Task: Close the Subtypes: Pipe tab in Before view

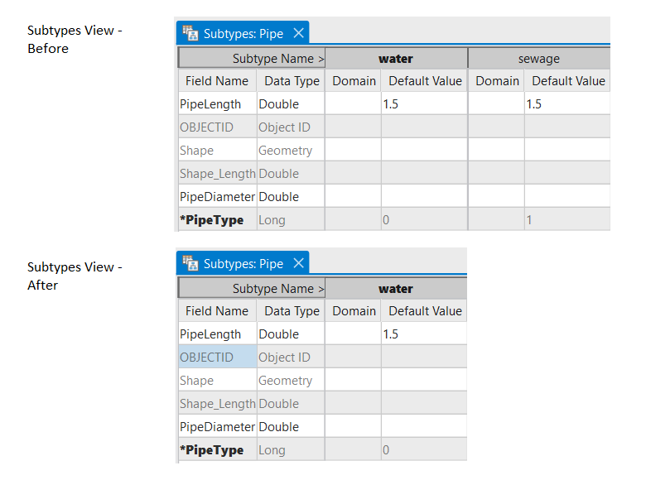Action: (x=299, y=34)
